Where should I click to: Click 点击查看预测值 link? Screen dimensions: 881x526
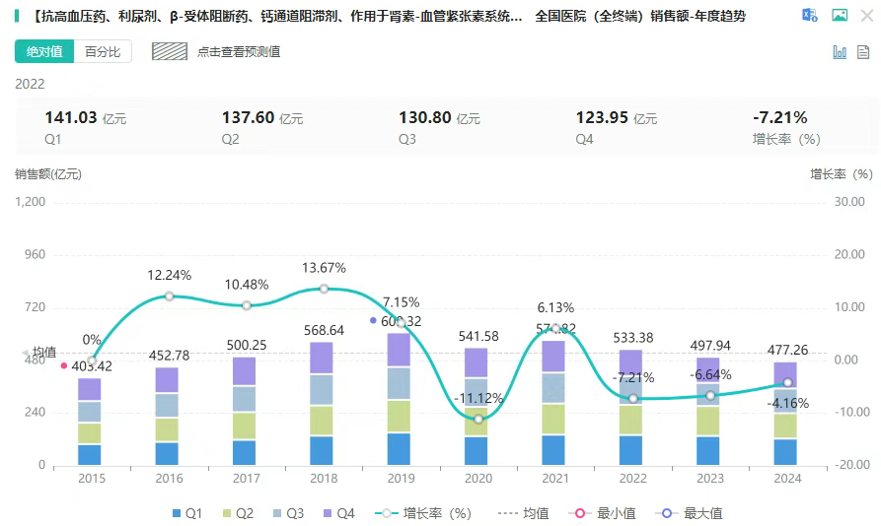[x=238, y=52]
